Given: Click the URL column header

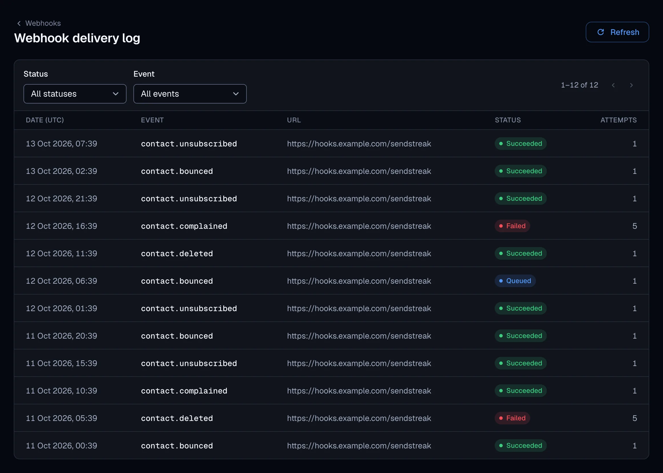Looking at the screenshot, I should pyautogui.click(x=294, y=120).
